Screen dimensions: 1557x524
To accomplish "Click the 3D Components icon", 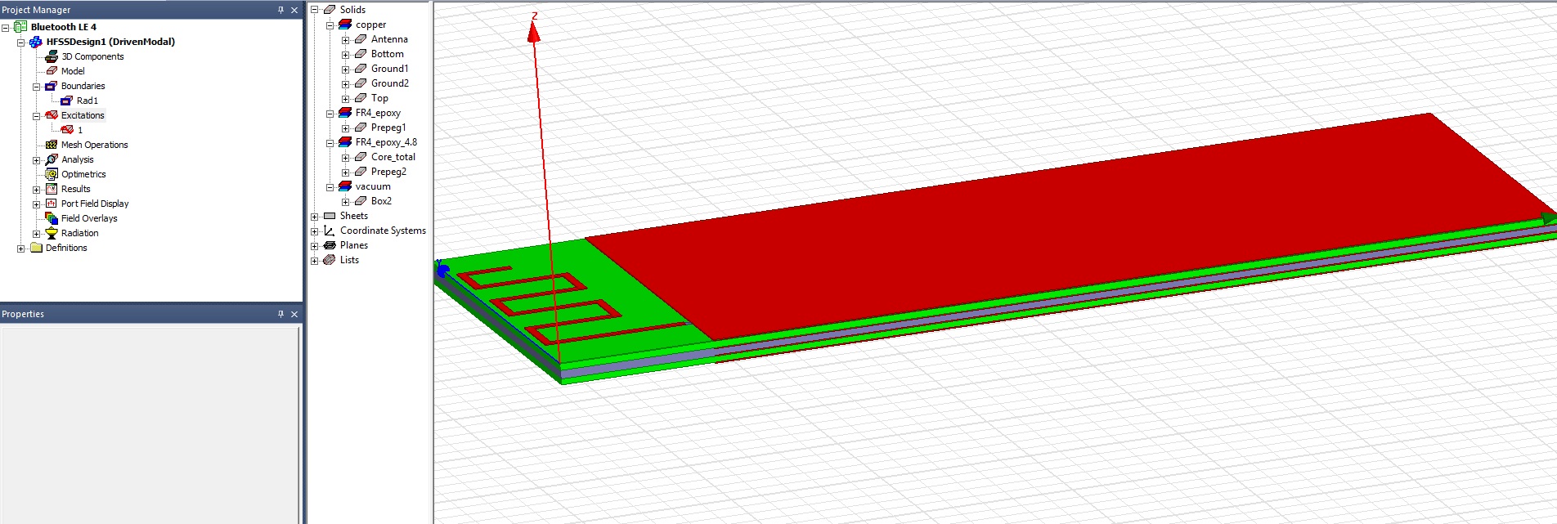I will (x=52, y=56).
